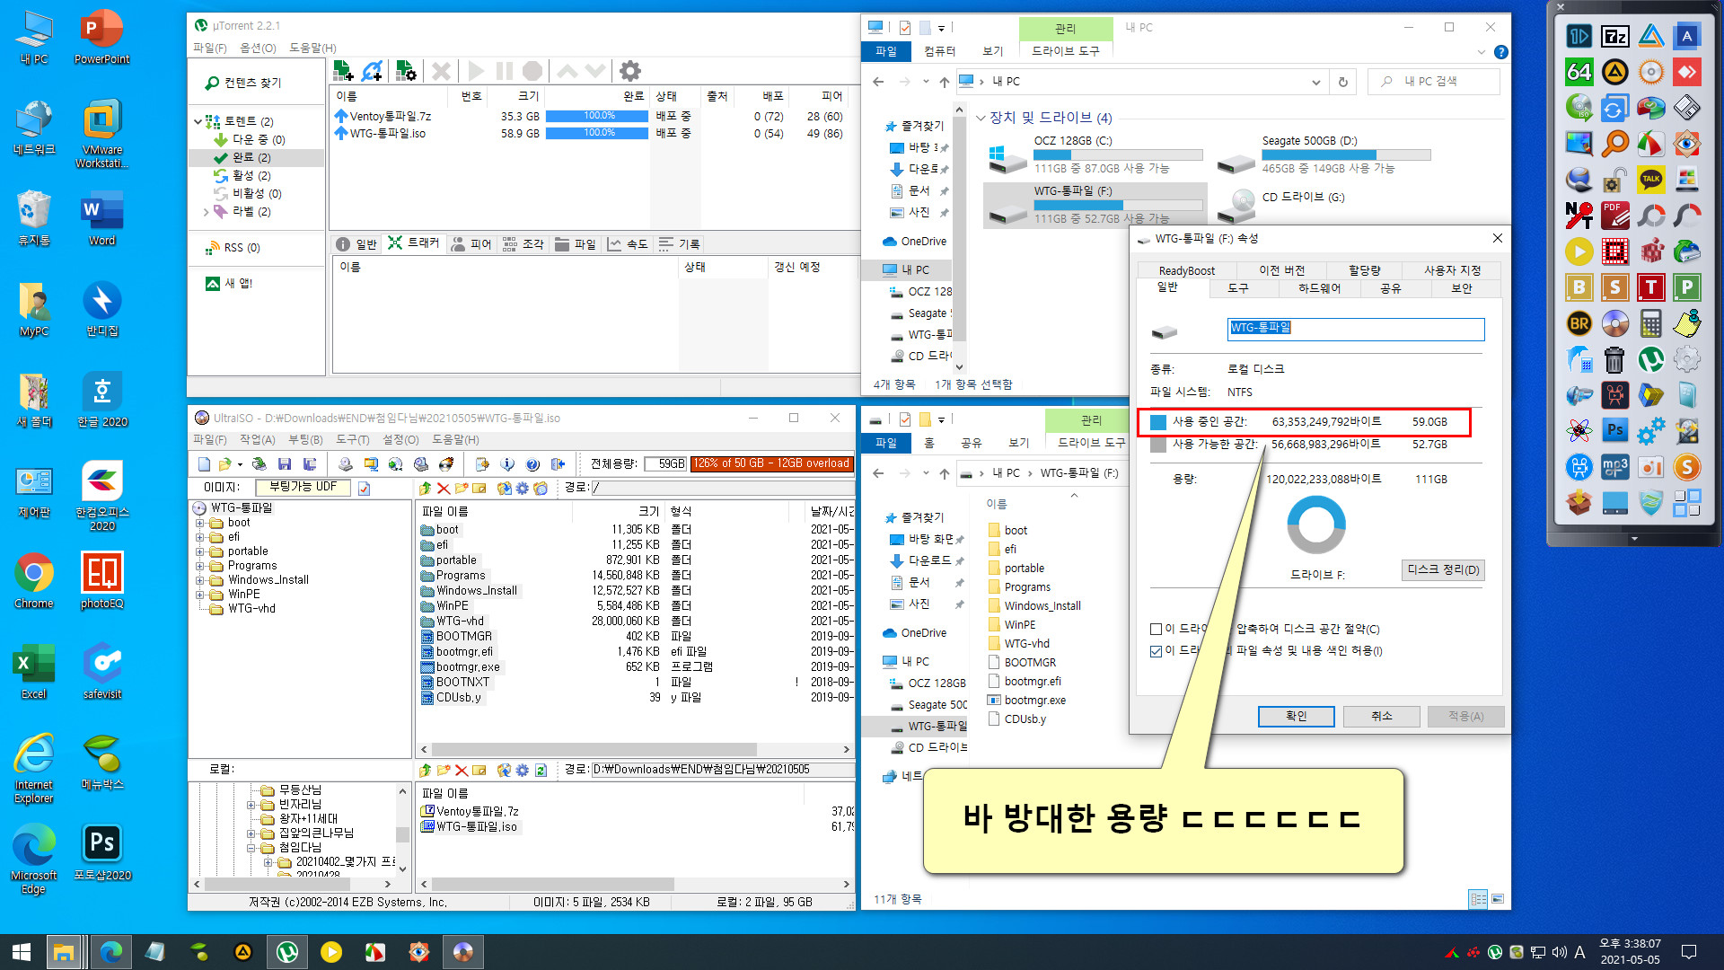The image size is (1724, 970).
Task: Click 확인 button in properties dialog
Action: (x=1296, y=716)
